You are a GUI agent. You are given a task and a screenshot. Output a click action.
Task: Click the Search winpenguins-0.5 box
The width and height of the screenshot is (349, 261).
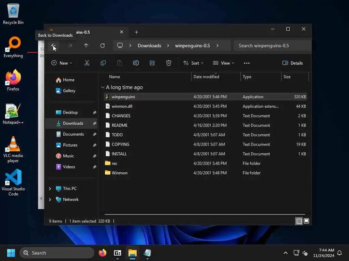[272, 46]
